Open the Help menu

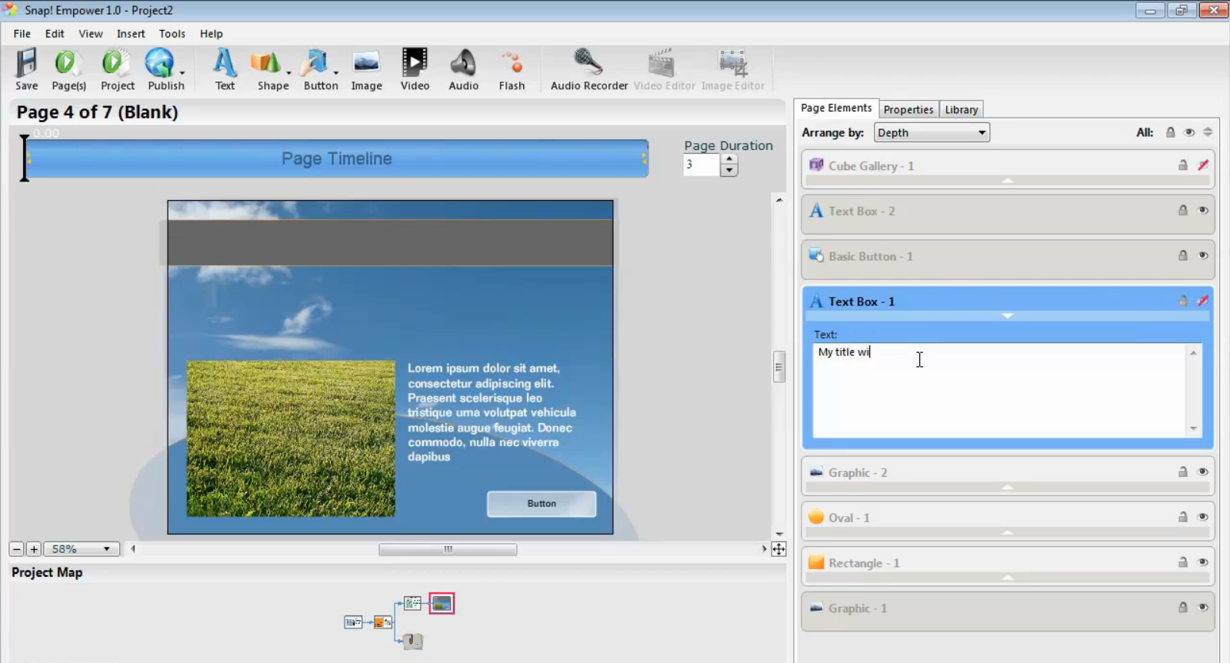pos(212,34)
